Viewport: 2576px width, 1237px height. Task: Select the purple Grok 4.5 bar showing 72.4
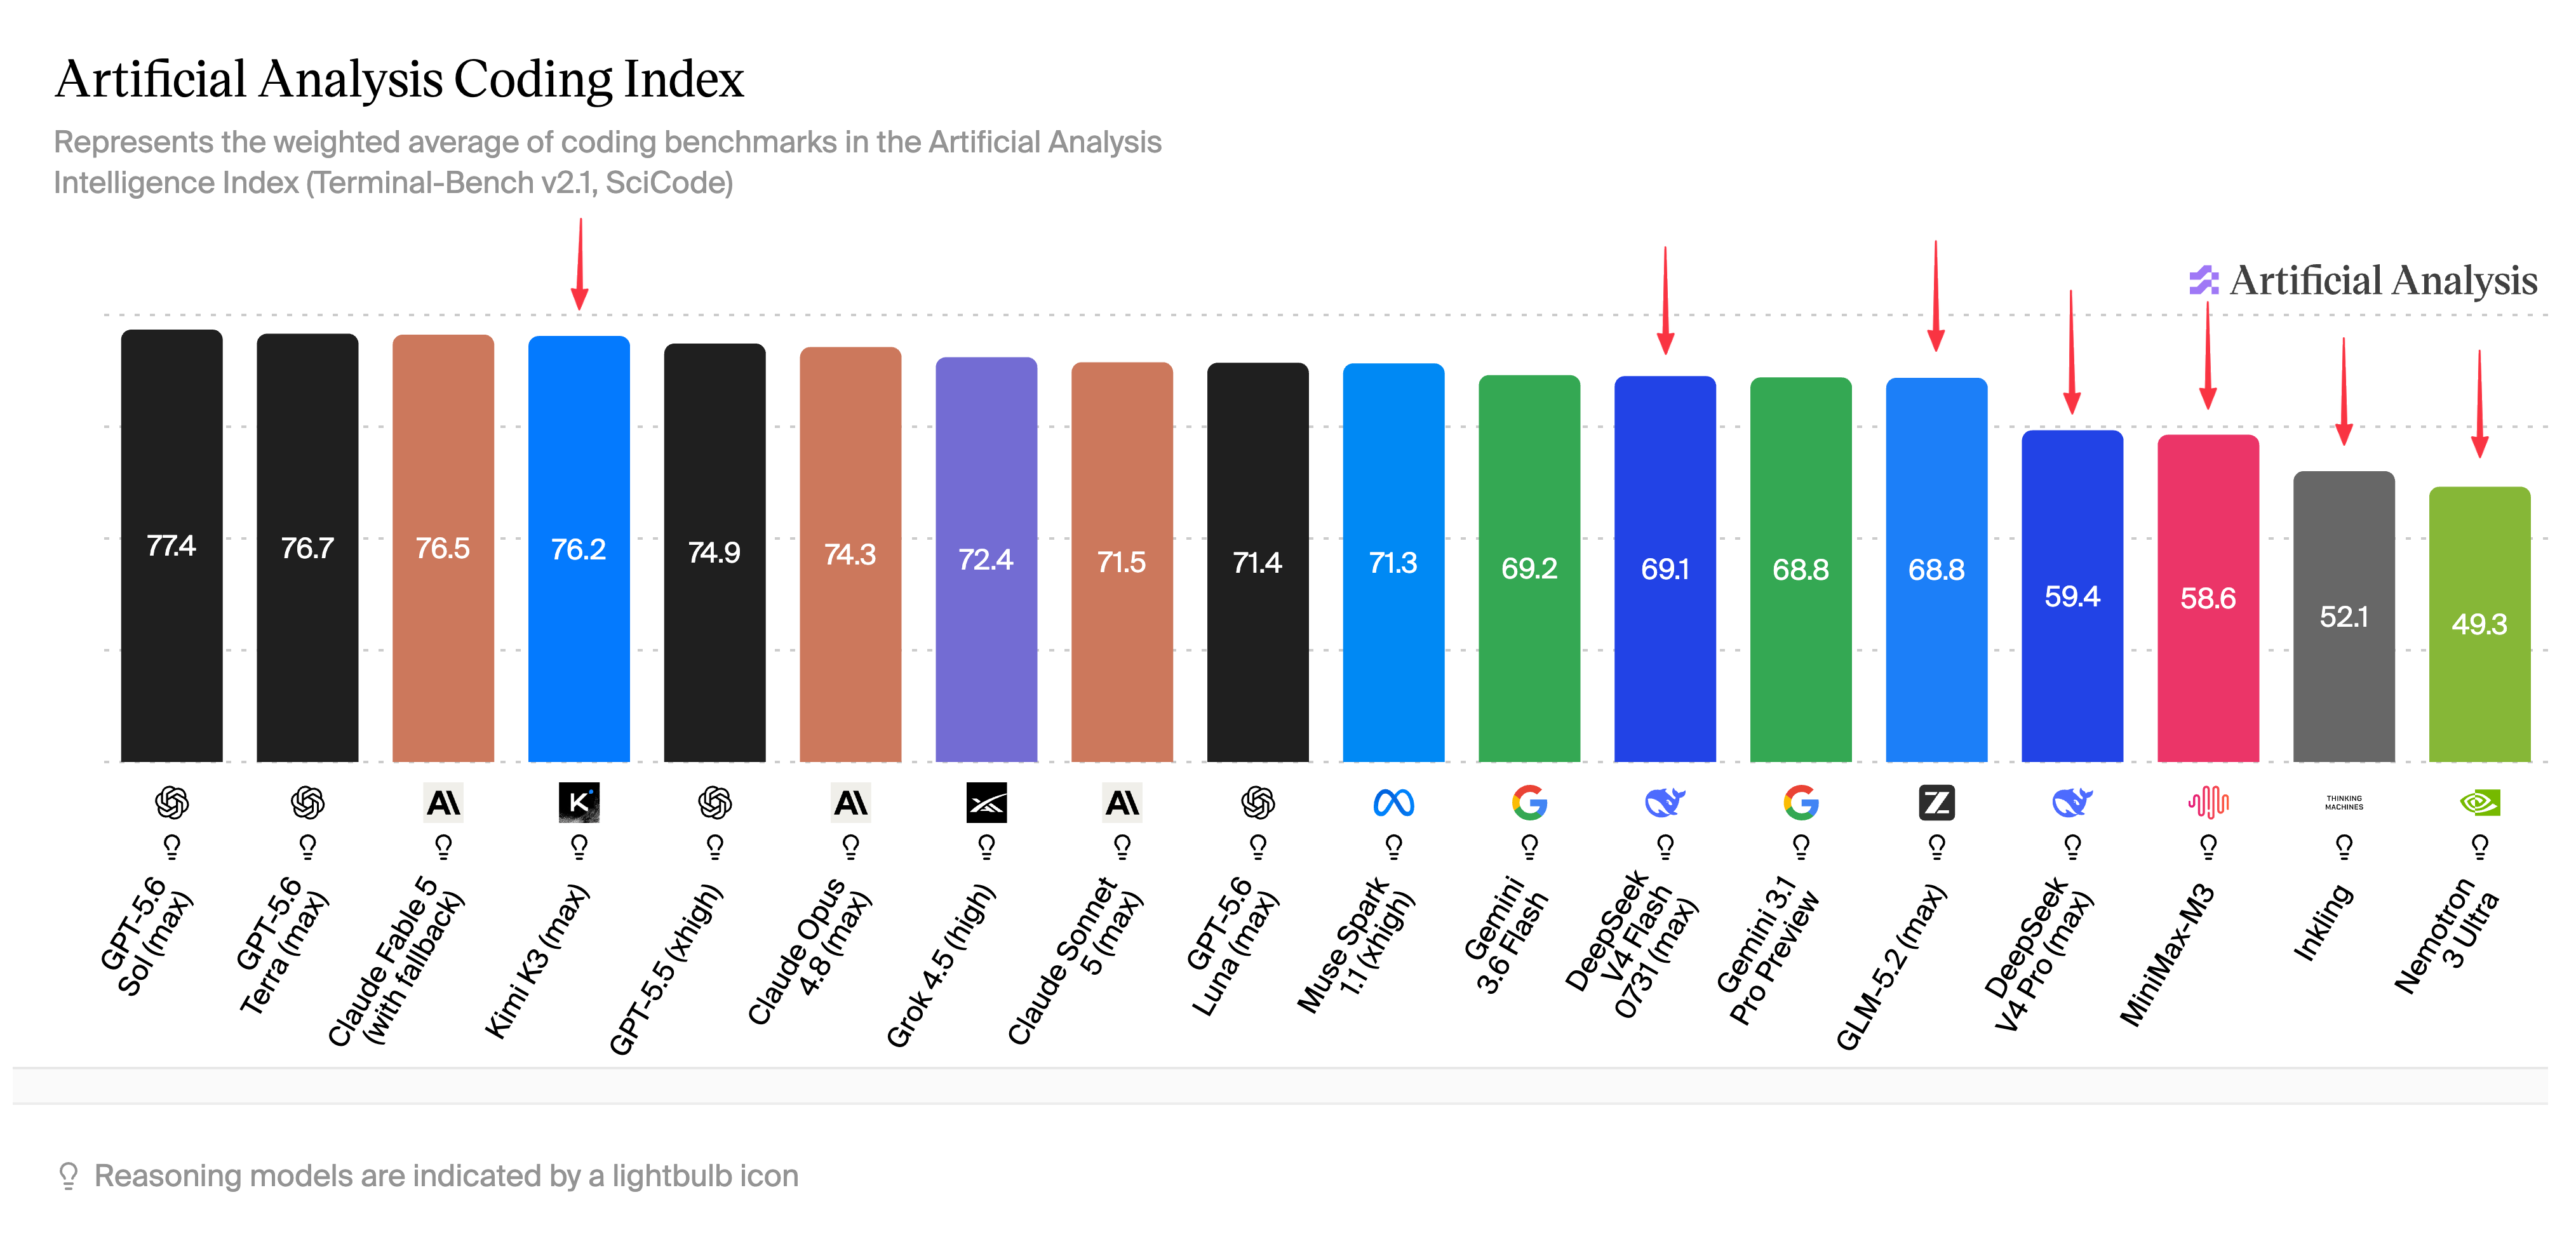tap(986, 560)
